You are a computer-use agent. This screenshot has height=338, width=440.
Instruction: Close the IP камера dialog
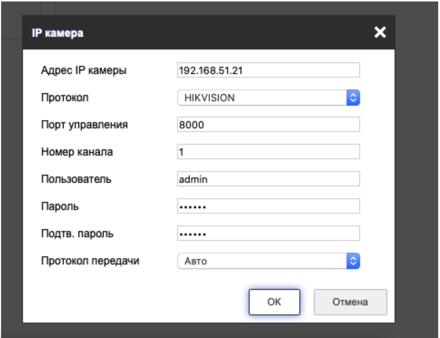click(380, 33)
